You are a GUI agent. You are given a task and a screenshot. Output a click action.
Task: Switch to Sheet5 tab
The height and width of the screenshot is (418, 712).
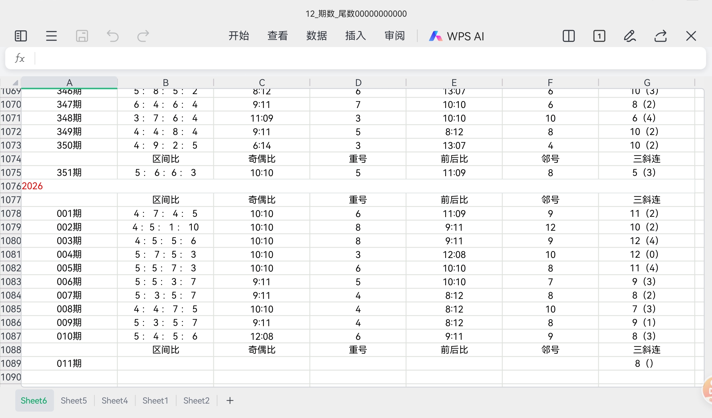[74, 400]
